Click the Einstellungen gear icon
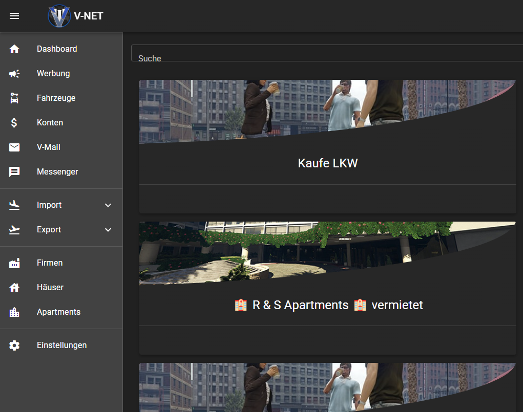 pyautogui.click(x=14, y=345)
